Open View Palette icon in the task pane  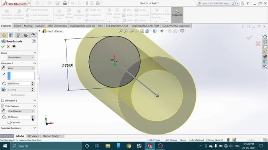(x=265, y=51)
